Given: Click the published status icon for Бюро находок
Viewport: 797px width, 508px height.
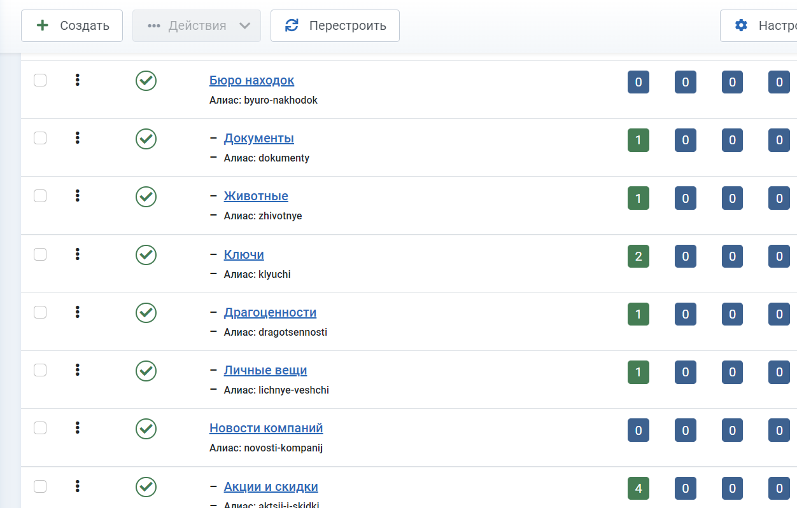Looking at the screenshot, I should click(146, 81).
